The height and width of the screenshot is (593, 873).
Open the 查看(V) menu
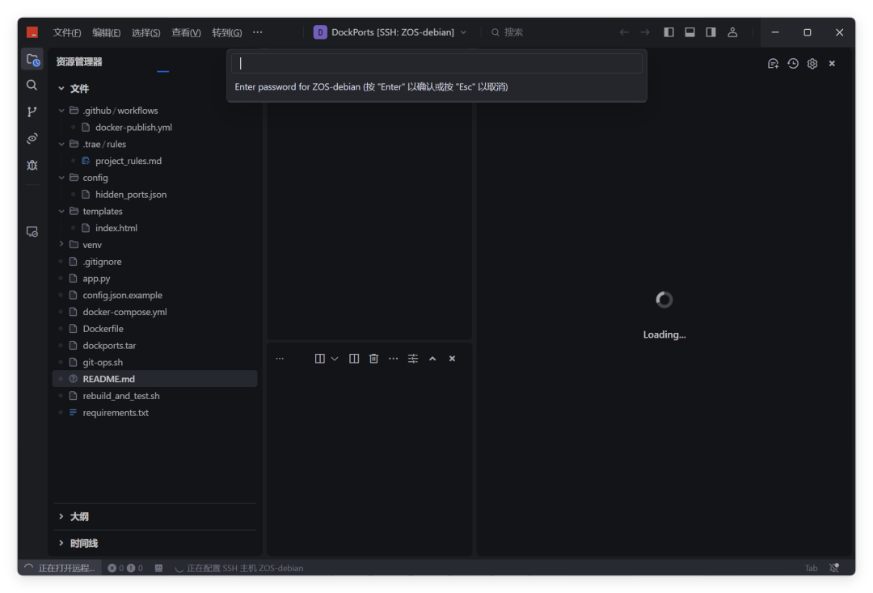tap(186, 32)
